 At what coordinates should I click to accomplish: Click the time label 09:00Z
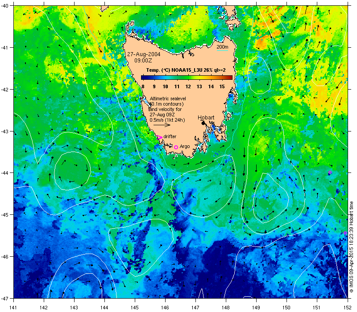[143, 61]
